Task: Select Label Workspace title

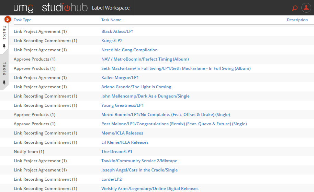Action: (111, 8)
